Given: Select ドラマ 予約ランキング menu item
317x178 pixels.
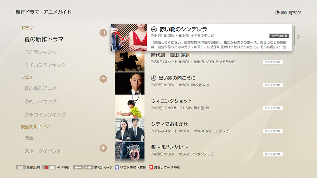Looking at the screenshot, I should (x=41, y=52).
